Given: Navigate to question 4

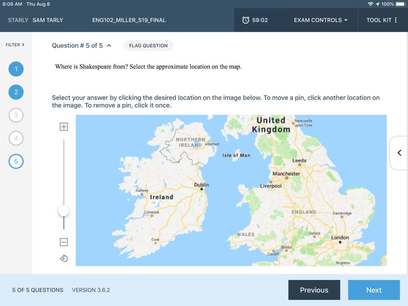Looking at the screenshot, I should [16, 138].
